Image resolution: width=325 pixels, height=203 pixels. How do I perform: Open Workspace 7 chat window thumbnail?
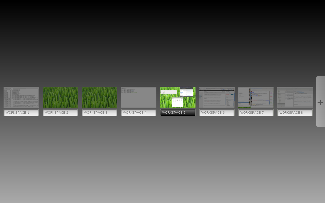coord(256,97)
